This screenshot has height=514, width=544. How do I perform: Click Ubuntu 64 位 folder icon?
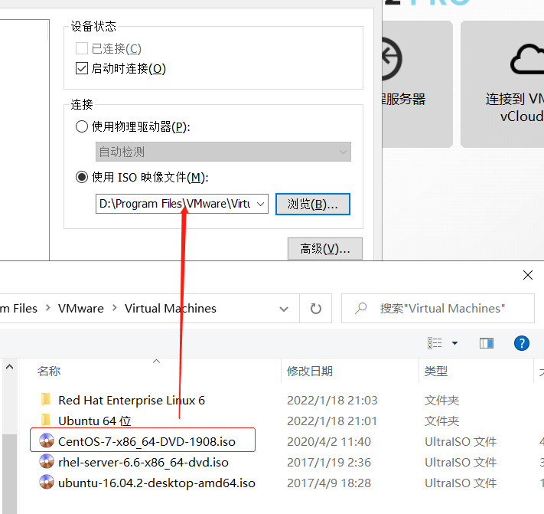[46, 420]
